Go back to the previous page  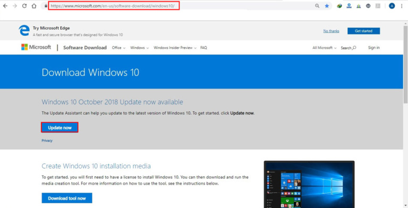[5, 6]
